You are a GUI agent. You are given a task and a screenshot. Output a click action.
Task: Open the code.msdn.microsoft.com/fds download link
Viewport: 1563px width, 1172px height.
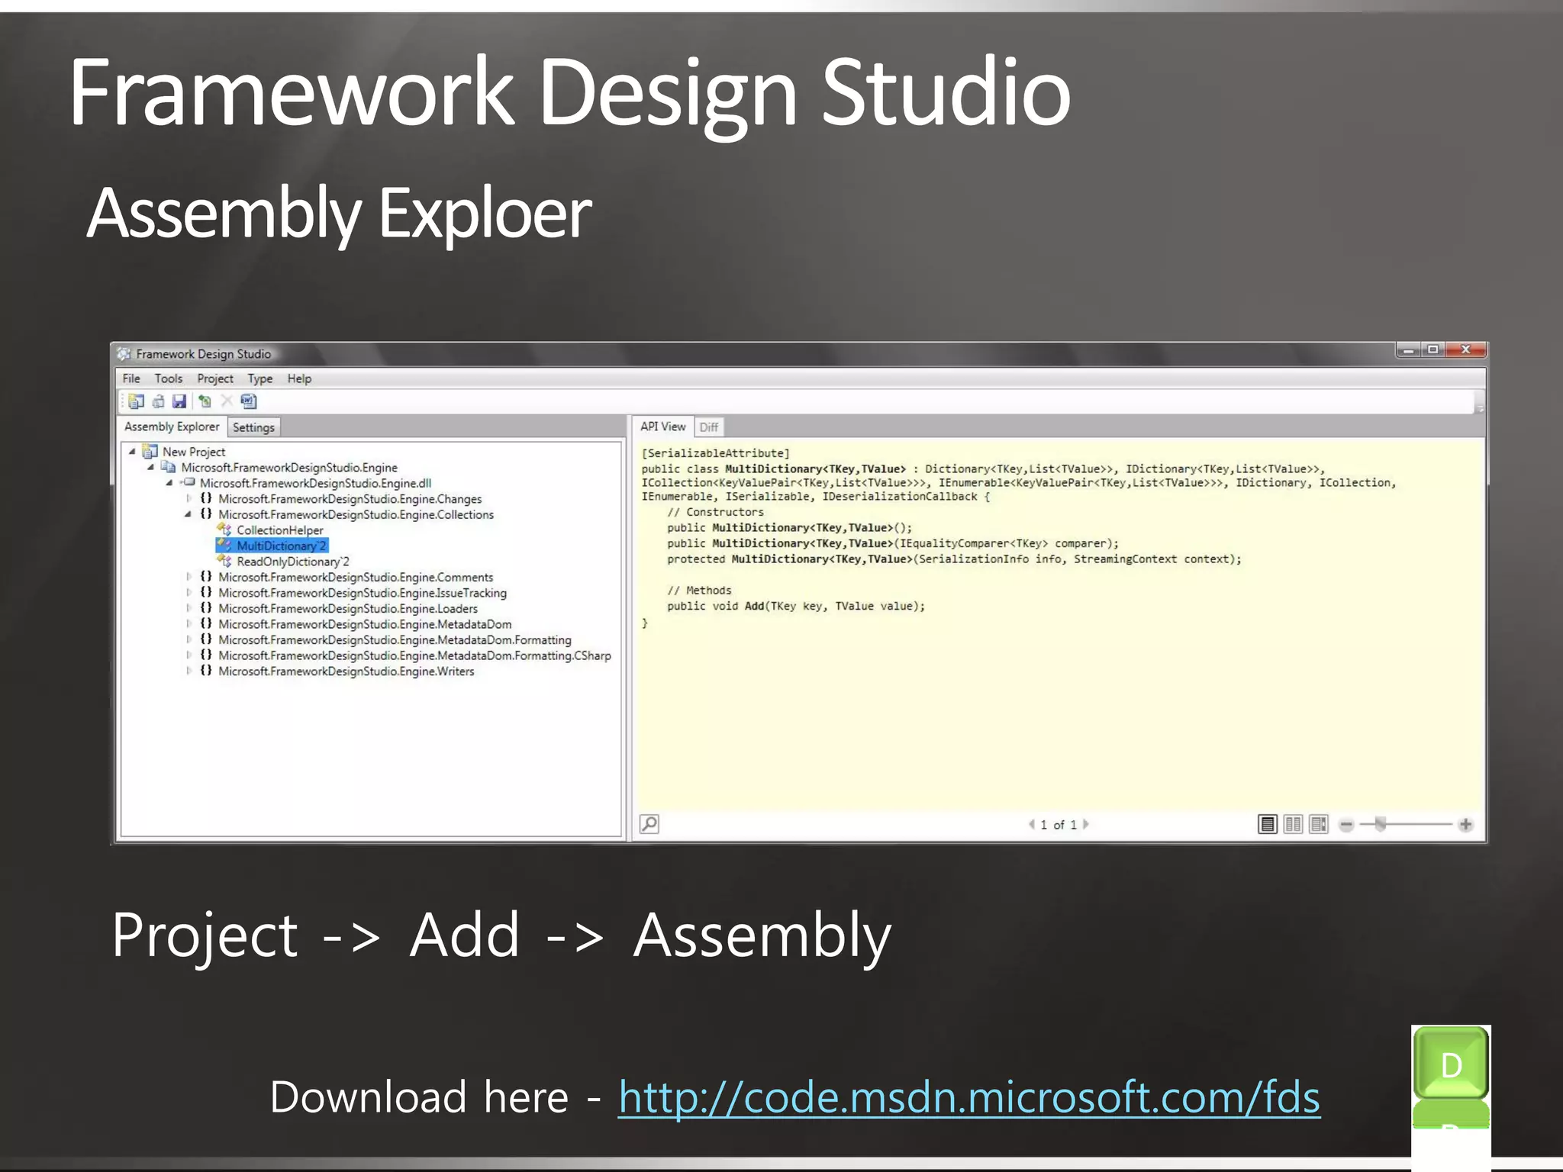point(968,1098)
